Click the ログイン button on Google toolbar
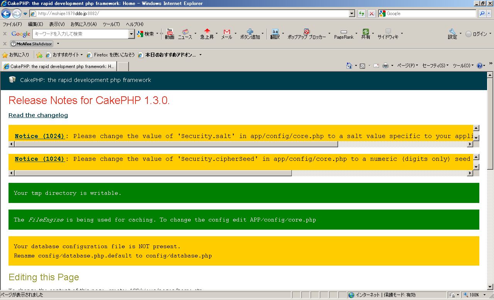This screenshot has width=494, height=300. pyautogui.click(x=477, y=34)
